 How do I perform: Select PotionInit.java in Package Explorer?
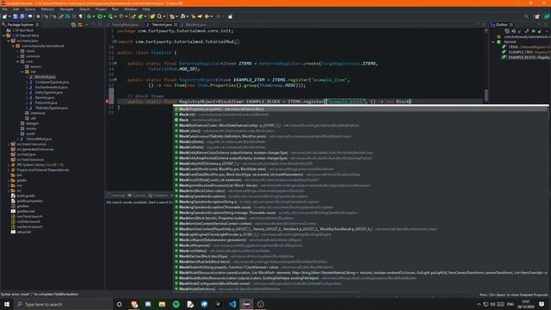(46, 102)
